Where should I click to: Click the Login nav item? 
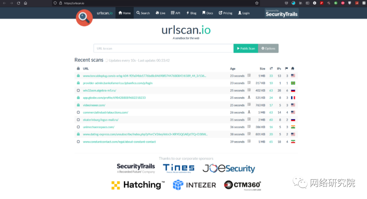(244, 13)
